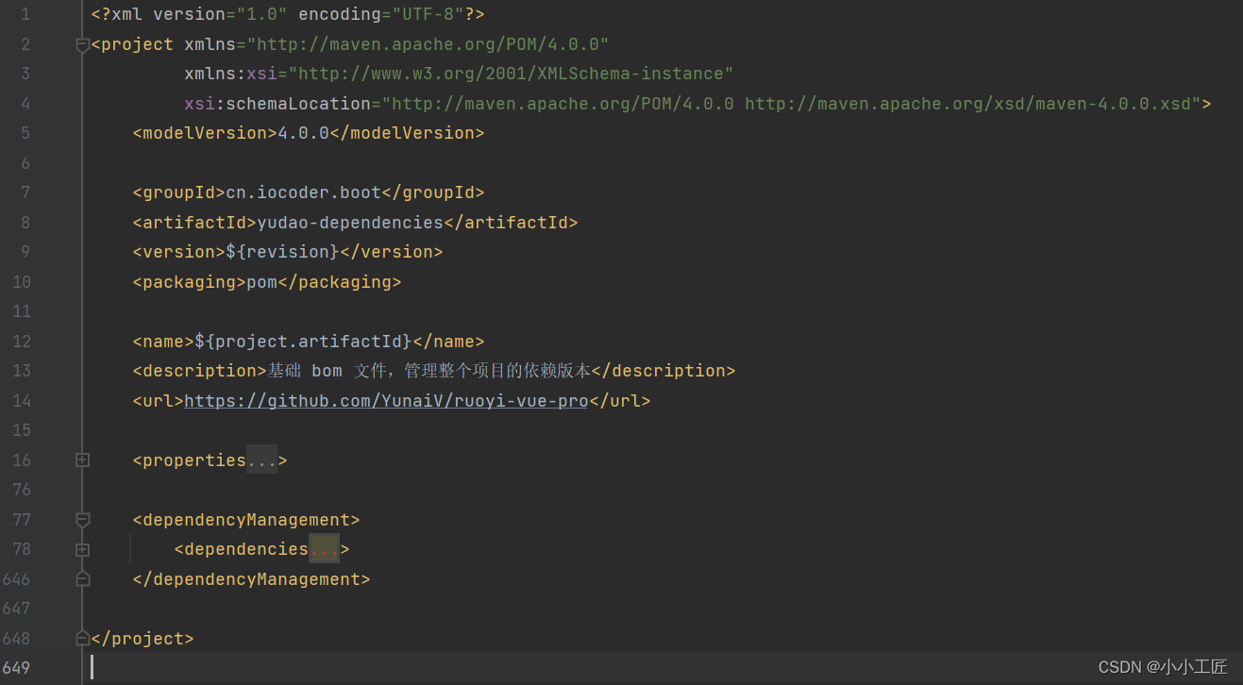Click the folded ellipsis after dependencies
Image resolution: width=1243 pixels, height=685 pixels.
[324, 549]
